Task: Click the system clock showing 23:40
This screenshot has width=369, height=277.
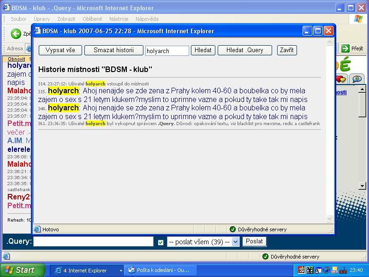Action: point(356,270)
